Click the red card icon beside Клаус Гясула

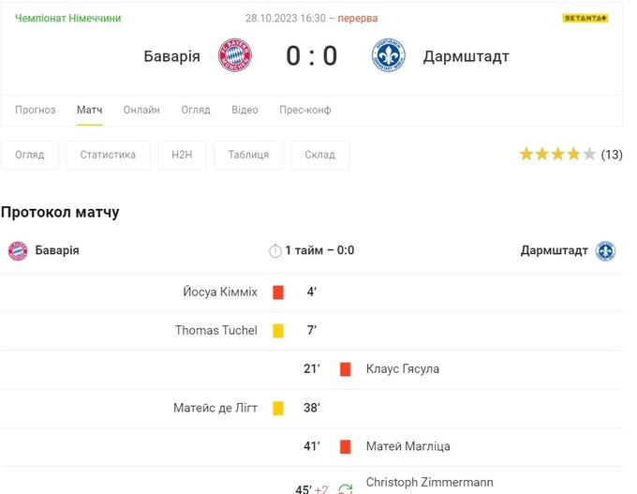point(346,369)
